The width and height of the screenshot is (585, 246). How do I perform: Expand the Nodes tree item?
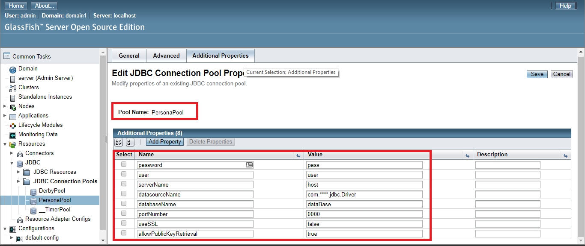point(5,106)
